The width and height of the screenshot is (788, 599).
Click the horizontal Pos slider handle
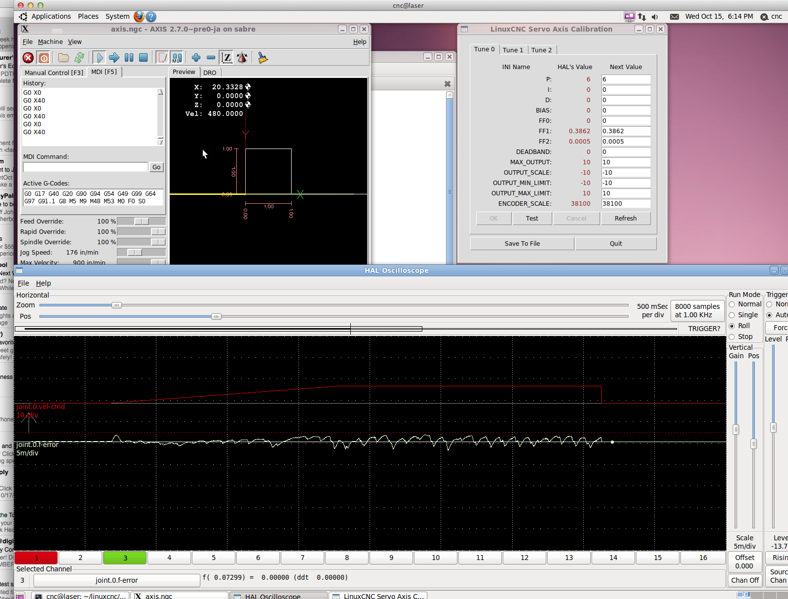tap(216, 316)
